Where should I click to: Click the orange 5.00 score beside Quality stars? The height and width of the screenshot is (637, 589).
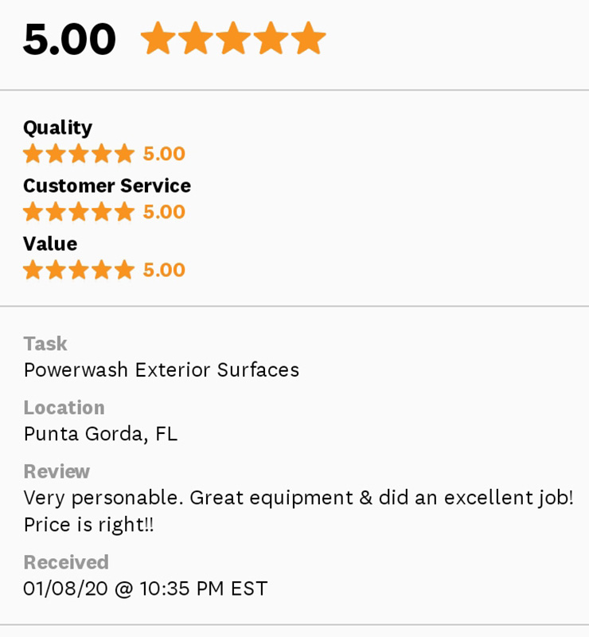(164, 154)
